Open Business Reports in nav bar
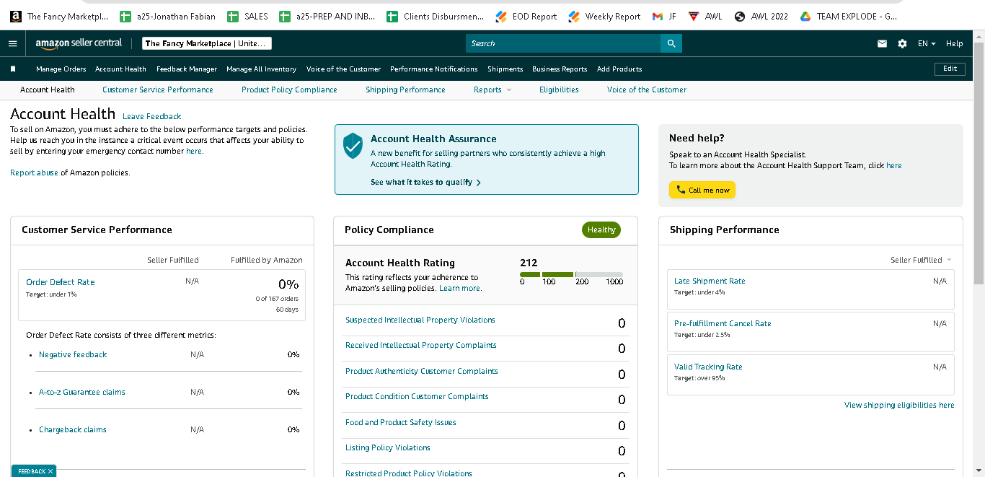The width and height of the screenshot is (985, 477). click(560, 69)
